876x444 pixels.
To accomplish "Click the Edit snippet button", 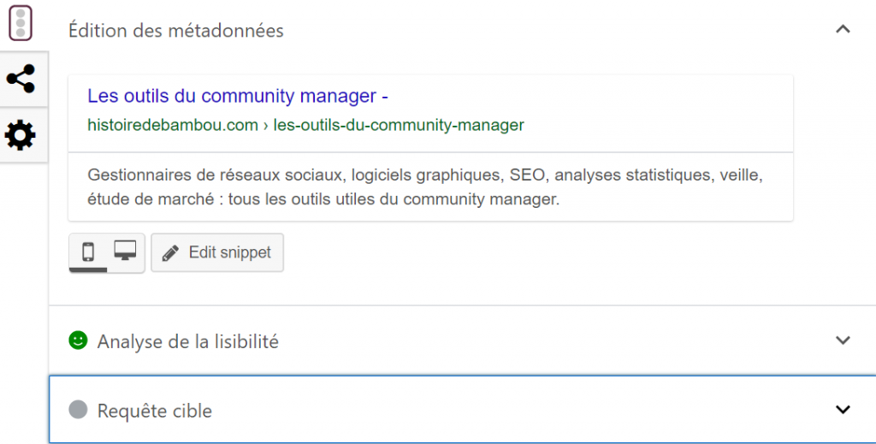I will pyautogui.click(x=217, y=252).
